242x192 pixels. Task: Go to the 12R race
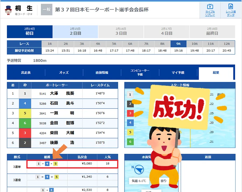(227, 44)
